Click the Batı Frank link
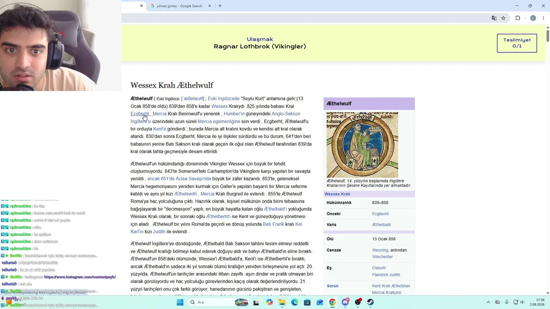550x309 pixels. point(273,224)
